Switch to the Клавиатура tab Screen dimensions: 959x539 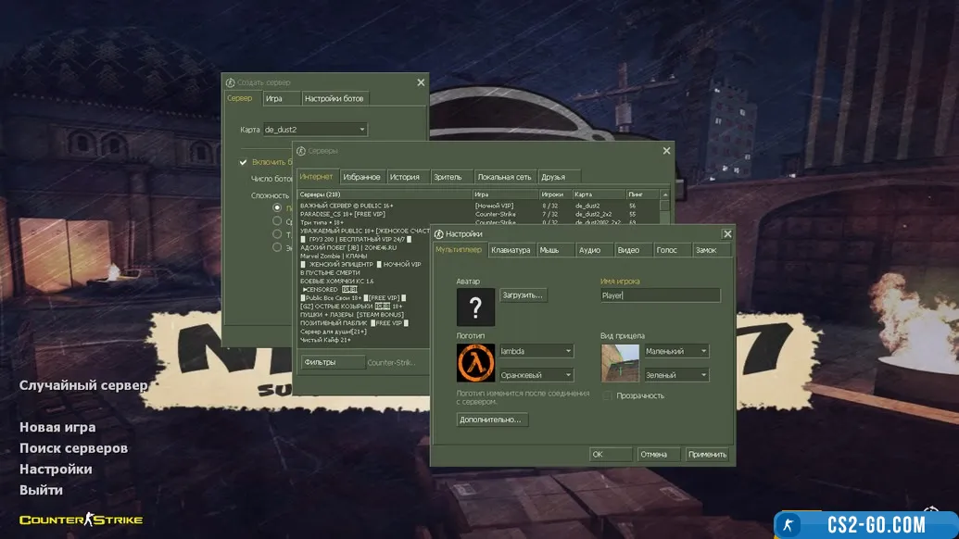(511, 250)
